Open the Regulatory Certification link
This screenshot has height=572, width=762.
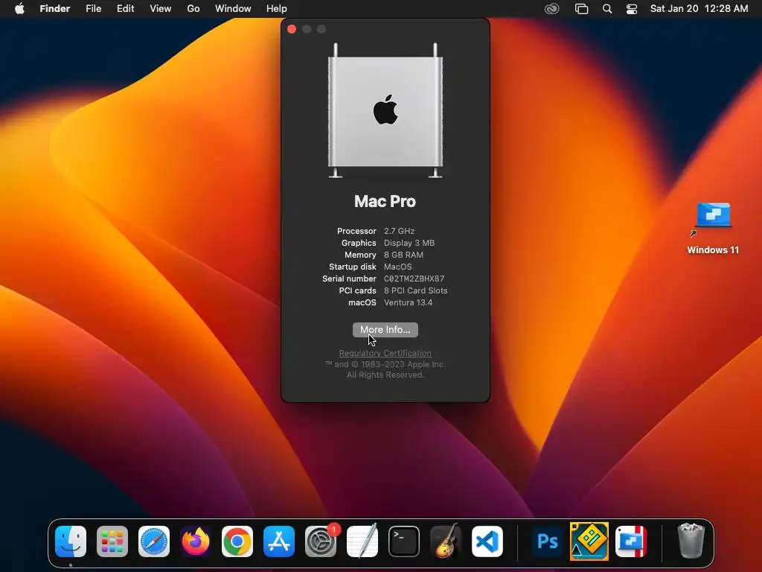(385, 353)
